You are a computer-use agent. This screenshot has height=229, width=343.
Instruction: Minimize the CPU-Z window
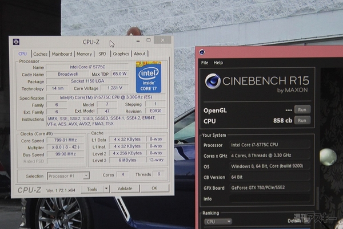(x=138, y=41)
